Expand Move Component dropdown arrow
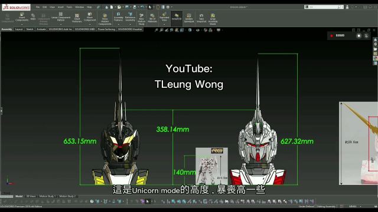 coord(90,24)
